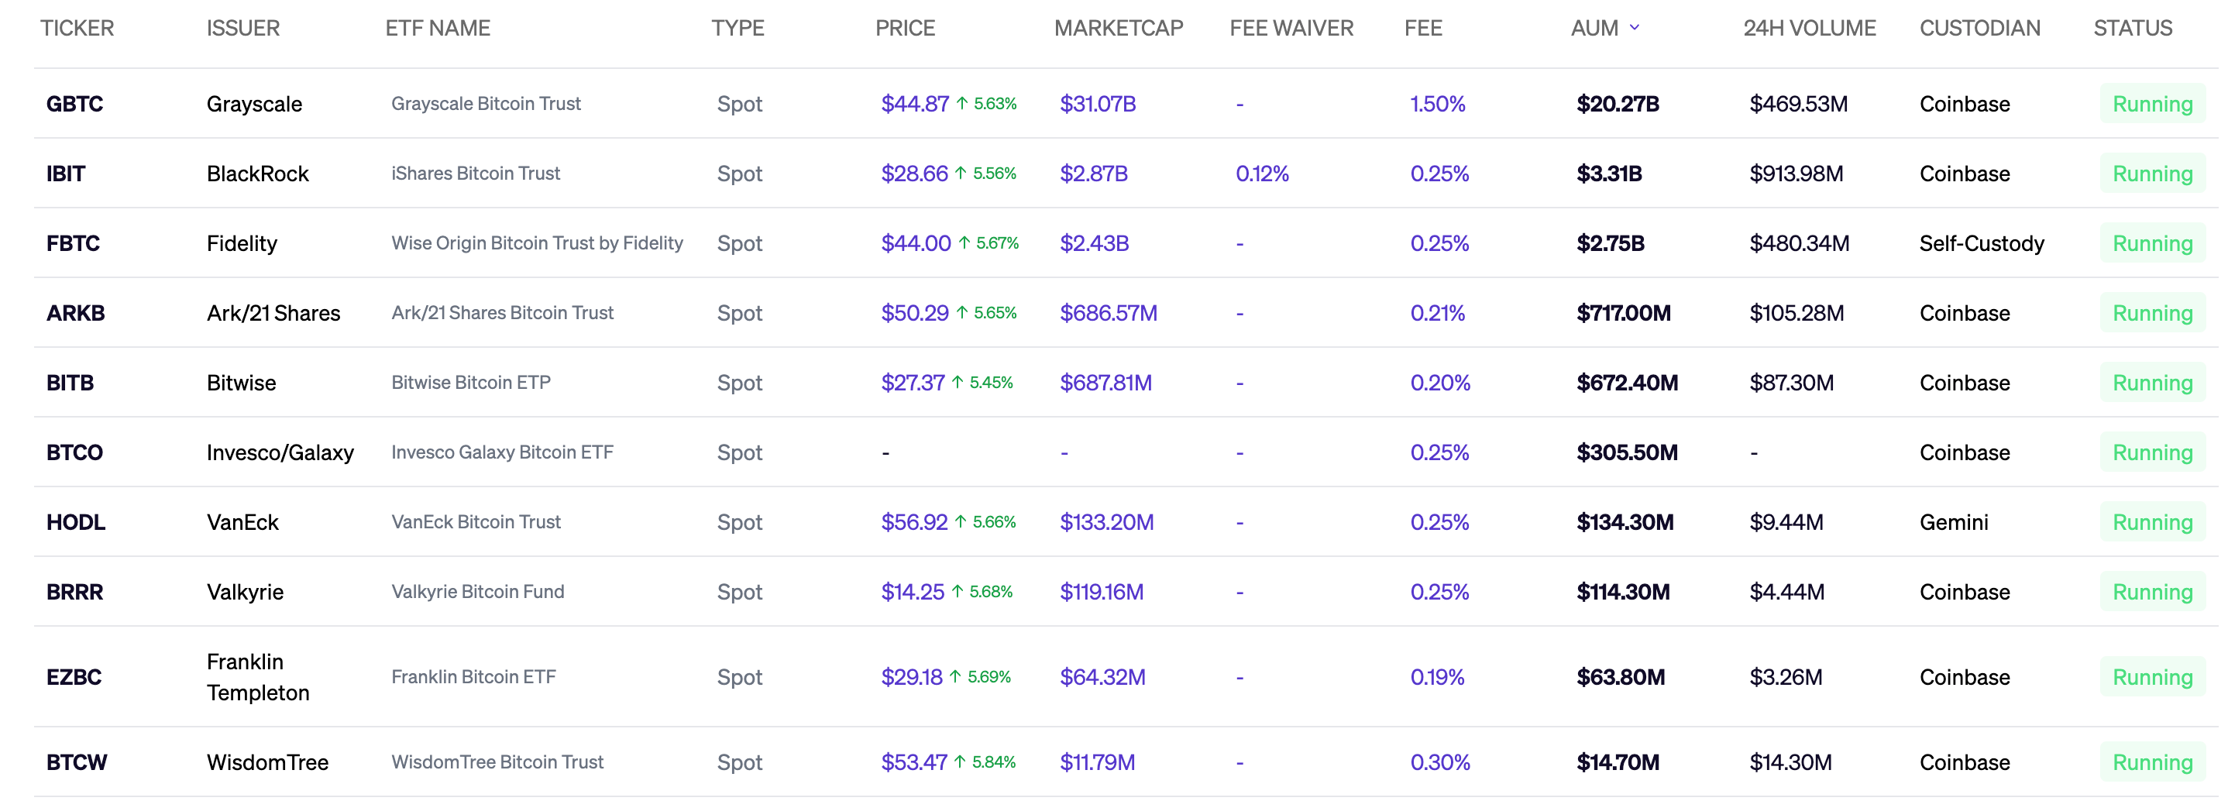Open the GBTC ticker link

(74, 104)
